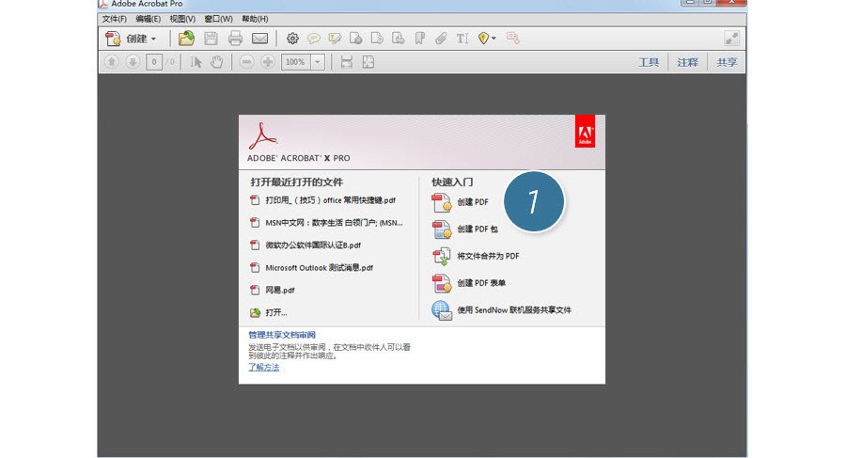Click the paperclip attach file icon
Screen dimensions: 846x458
441,39
